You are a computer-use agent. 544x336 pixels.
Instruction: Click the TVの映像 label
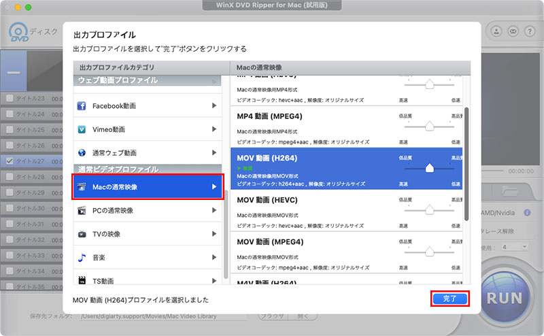coord(106,234)
